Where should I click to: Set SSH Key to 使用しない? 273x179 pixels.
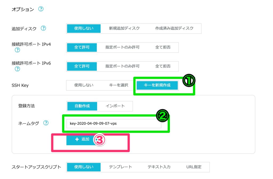coord(84,85)
